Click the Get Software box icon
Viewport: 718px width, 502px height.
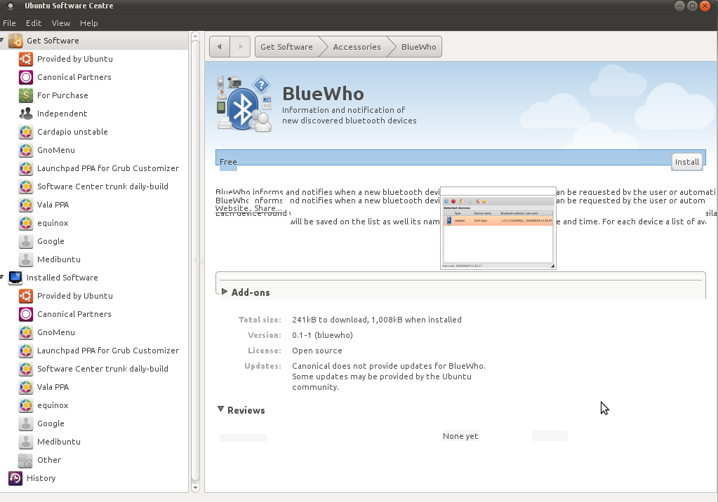coord(15,41)
